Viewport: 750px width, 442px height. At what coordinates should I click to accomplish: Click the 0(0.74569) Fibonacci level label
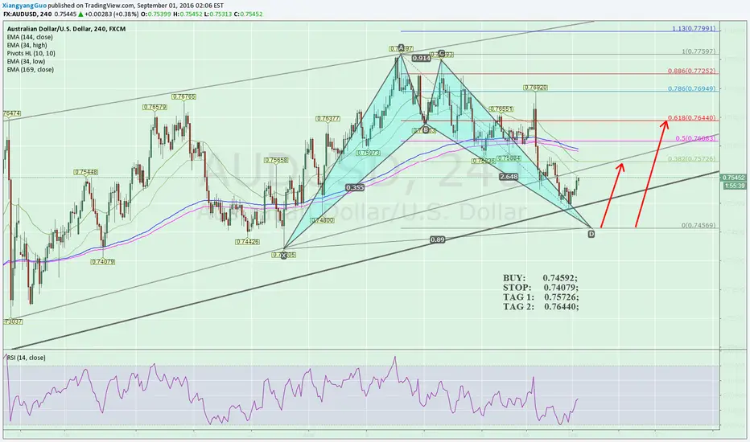(x=698, y=226)
